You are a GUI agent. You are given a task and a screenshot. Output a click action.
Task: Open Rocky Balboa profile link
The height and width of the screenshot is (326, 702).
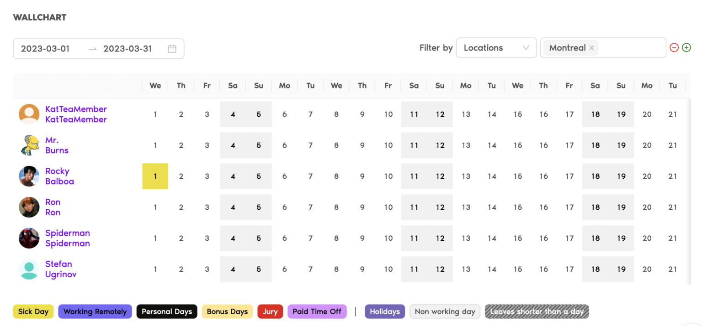coord(59,176)
